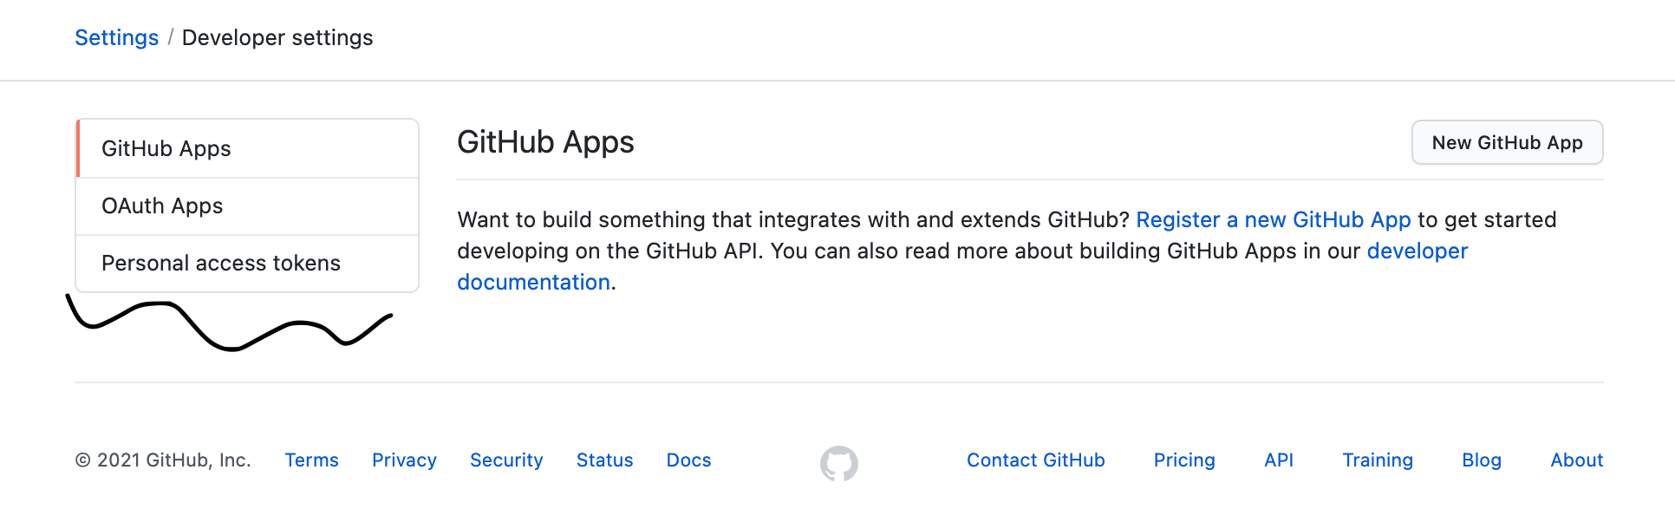Open the Security footer link
The width and height of the screenshot is (1675, 522).
coord(506,460)
